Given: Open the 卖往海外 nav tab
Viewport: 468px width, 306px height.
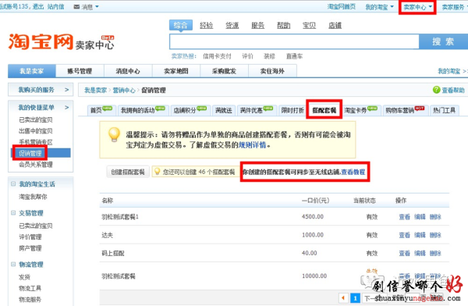Looking at the screenshot, I should click(272, 71).
